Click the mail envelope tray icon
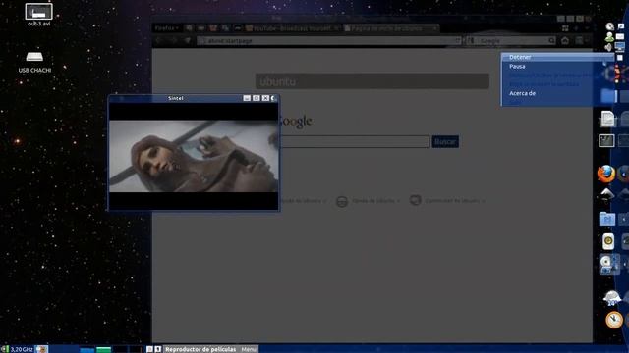This screenshot has width=629, height=353. coord(620,37)
